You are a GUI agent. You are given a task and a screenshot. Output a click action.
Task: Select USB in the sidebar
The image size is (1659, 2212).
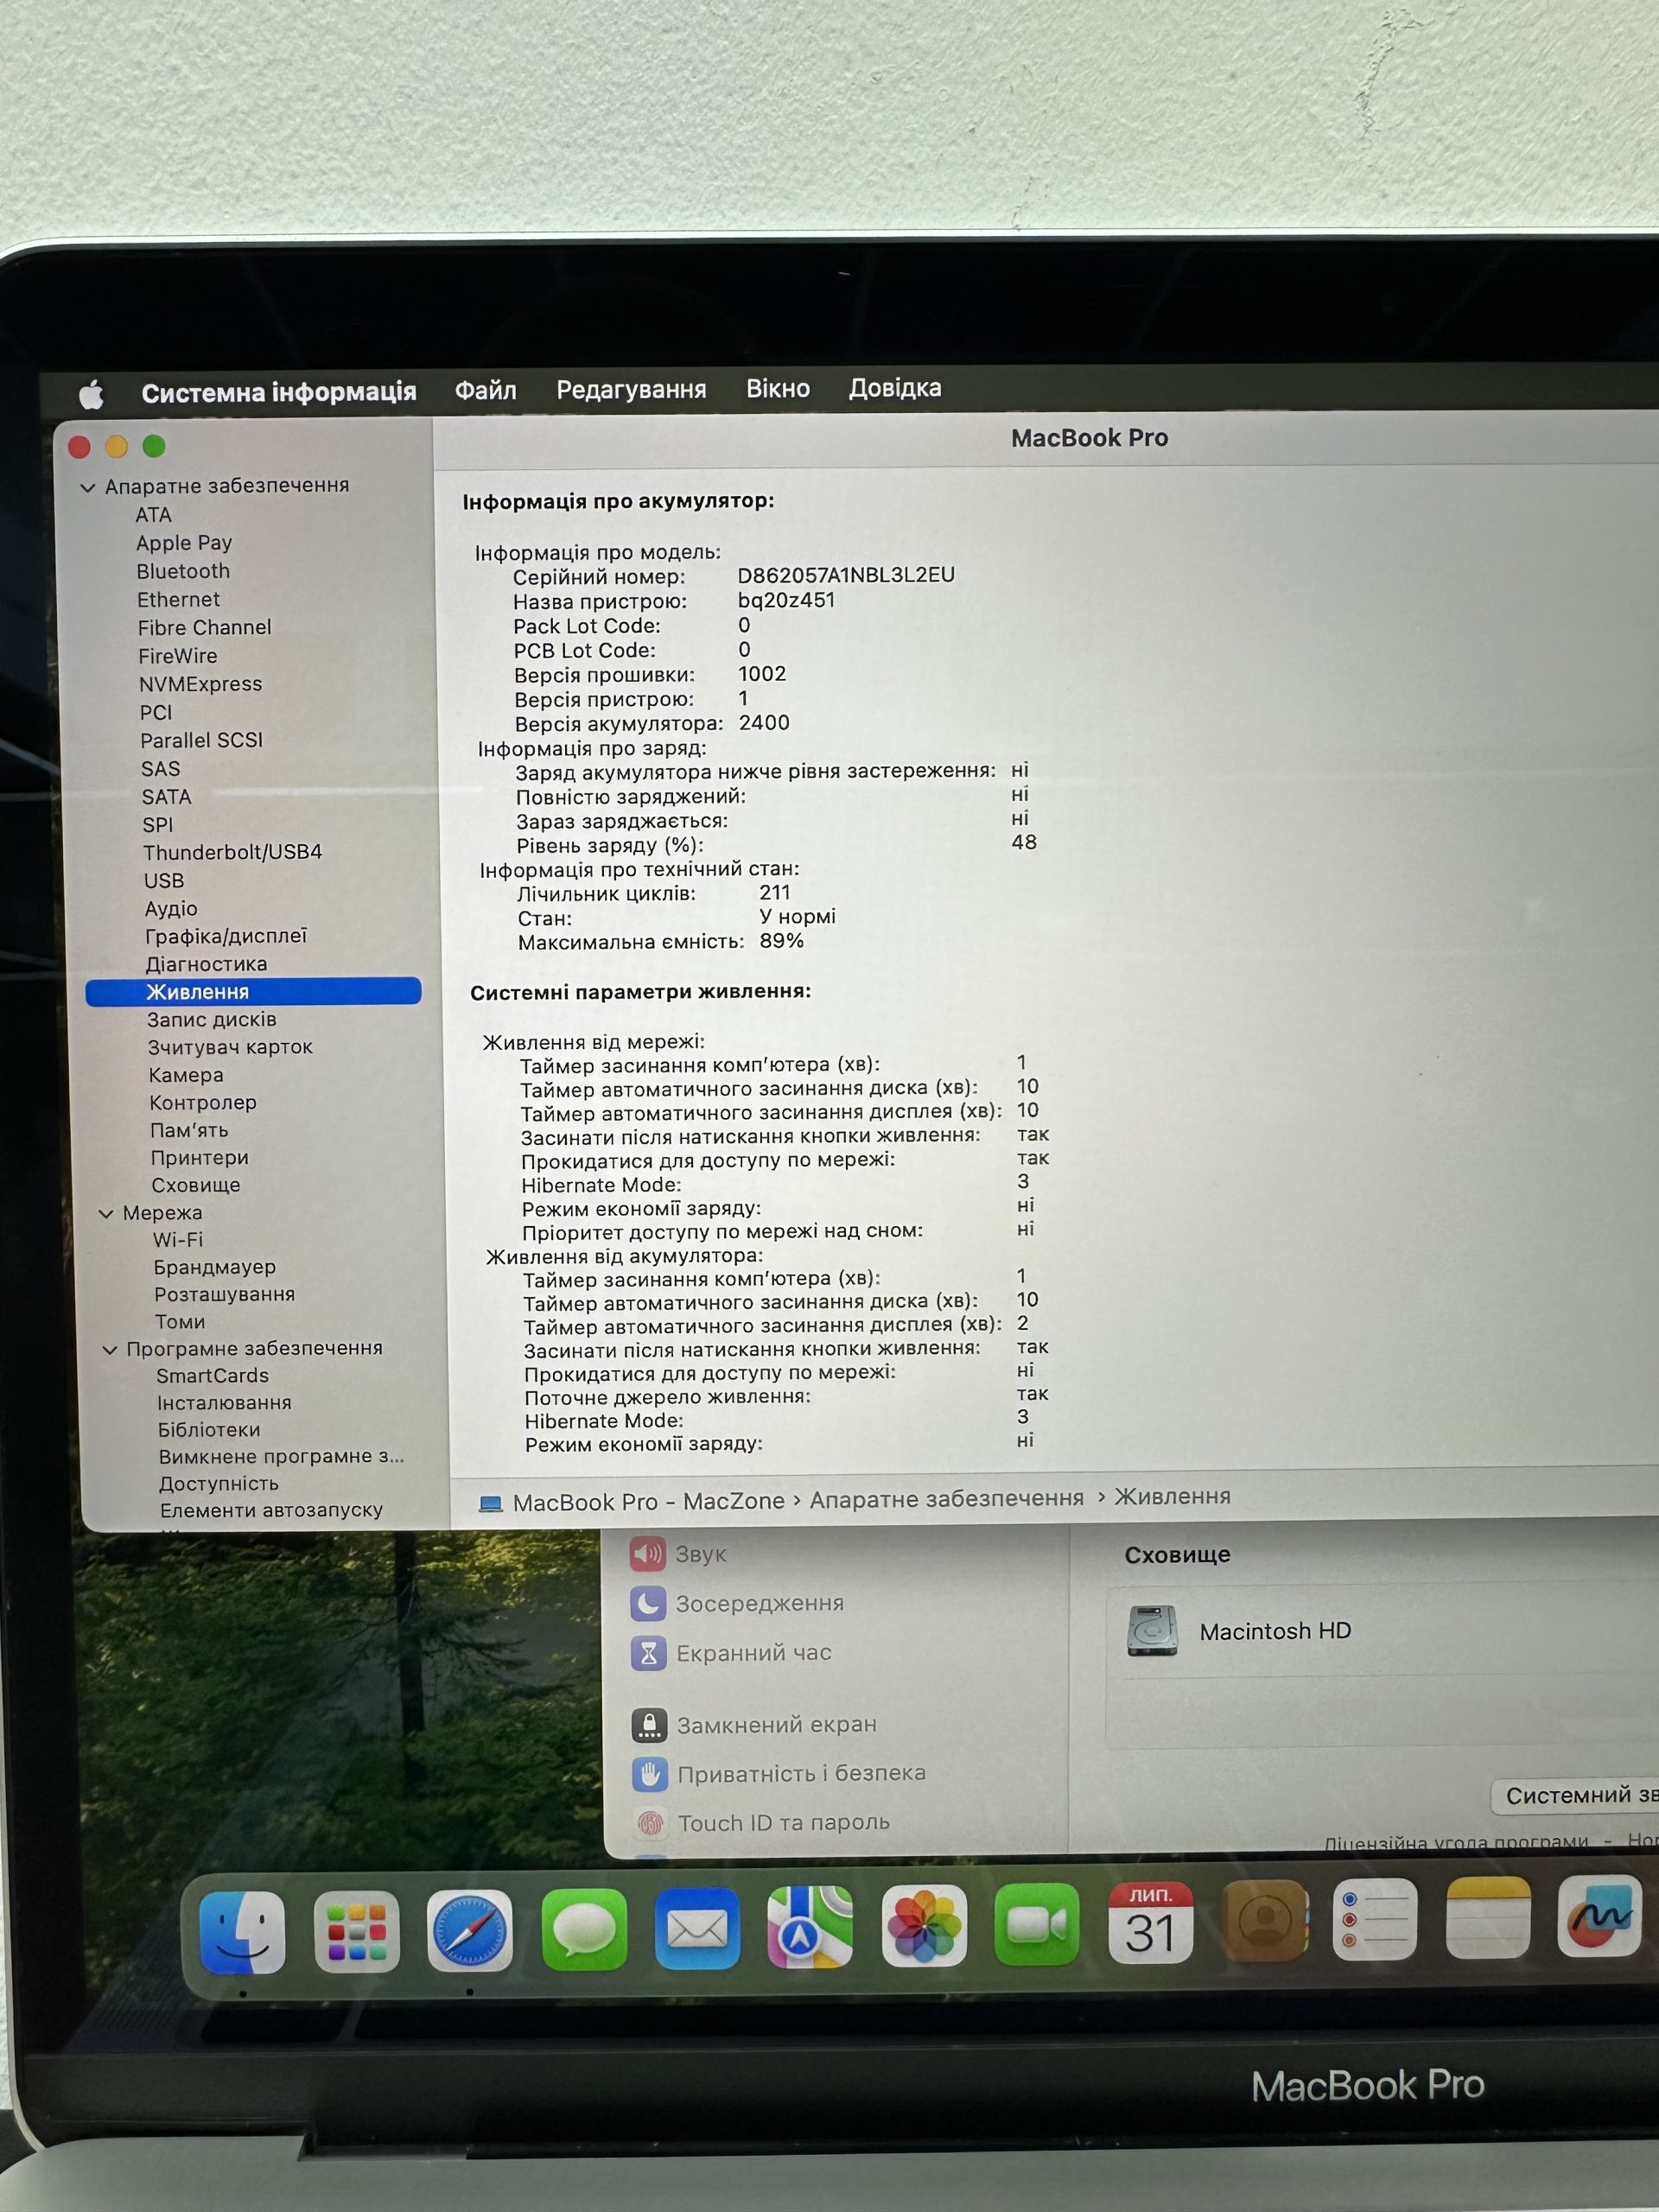pos(164,881)
